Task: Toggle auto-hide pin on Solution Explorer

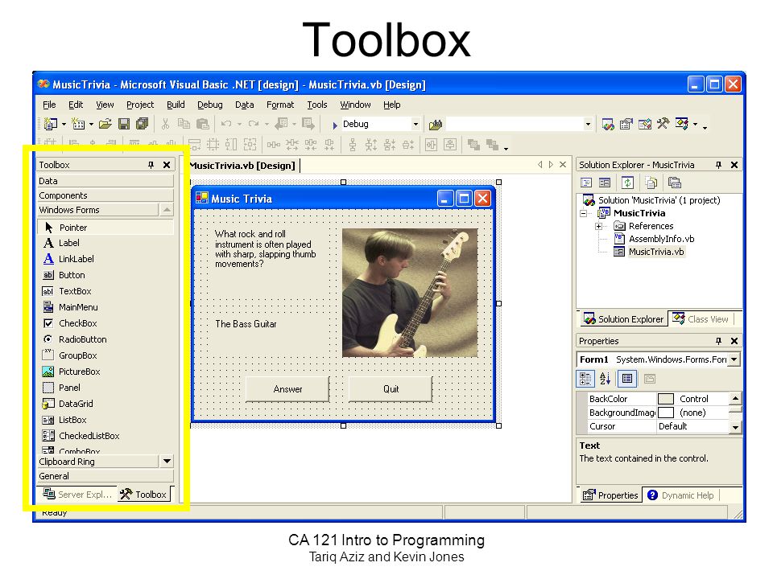Action: [x=718, y=165]
